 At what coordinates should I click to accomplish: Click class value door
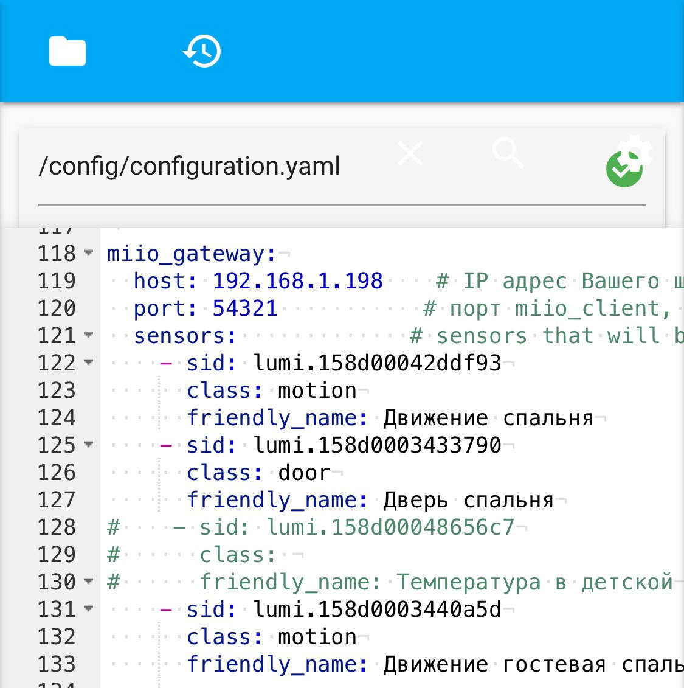[x=304, y=473]
